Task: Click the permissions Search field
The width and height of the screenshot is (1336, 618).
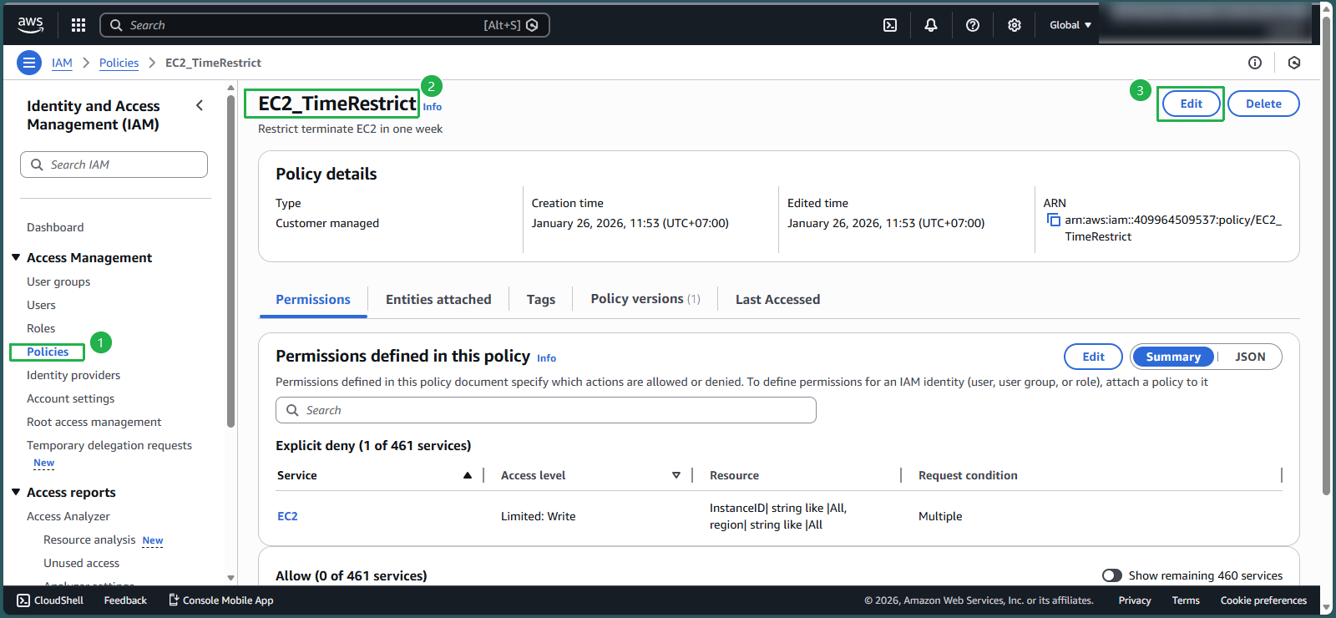Action: pos(545,410)
